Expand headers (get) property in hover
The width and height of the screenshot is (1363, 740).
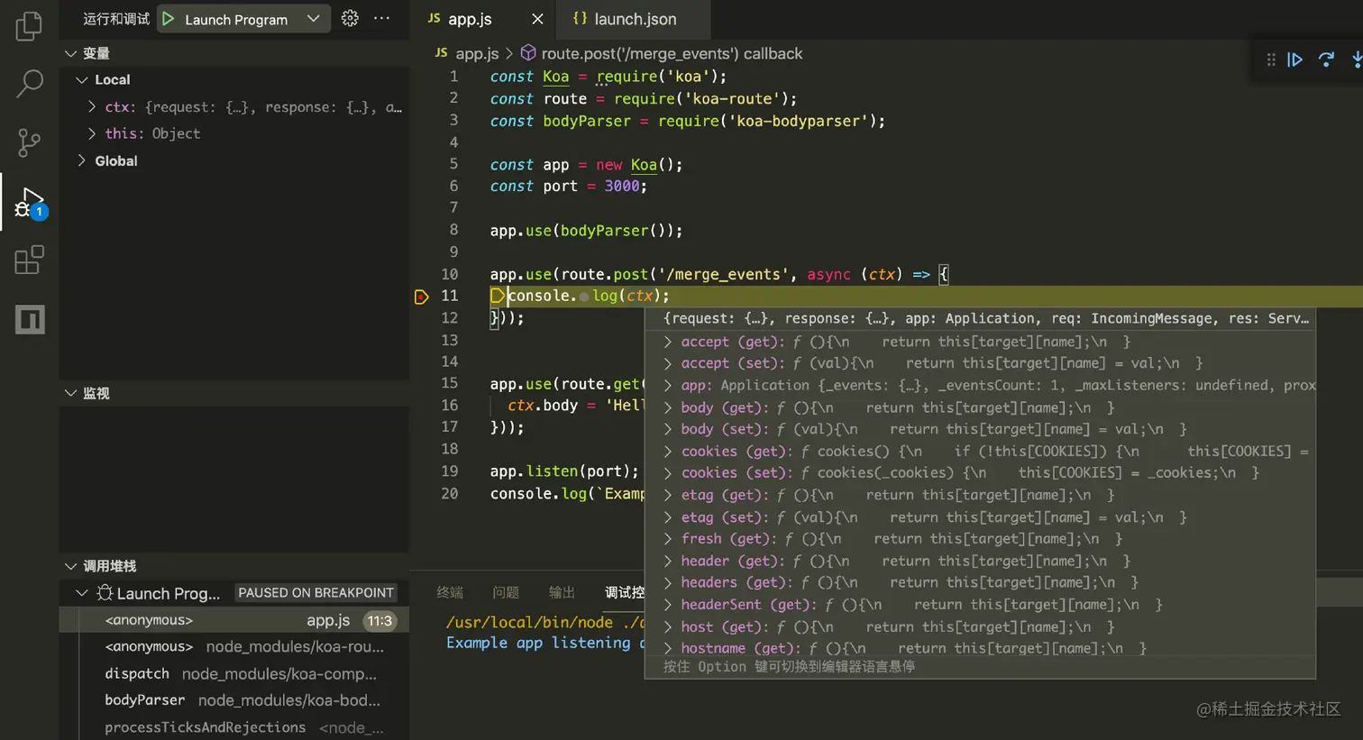point(668,582)
